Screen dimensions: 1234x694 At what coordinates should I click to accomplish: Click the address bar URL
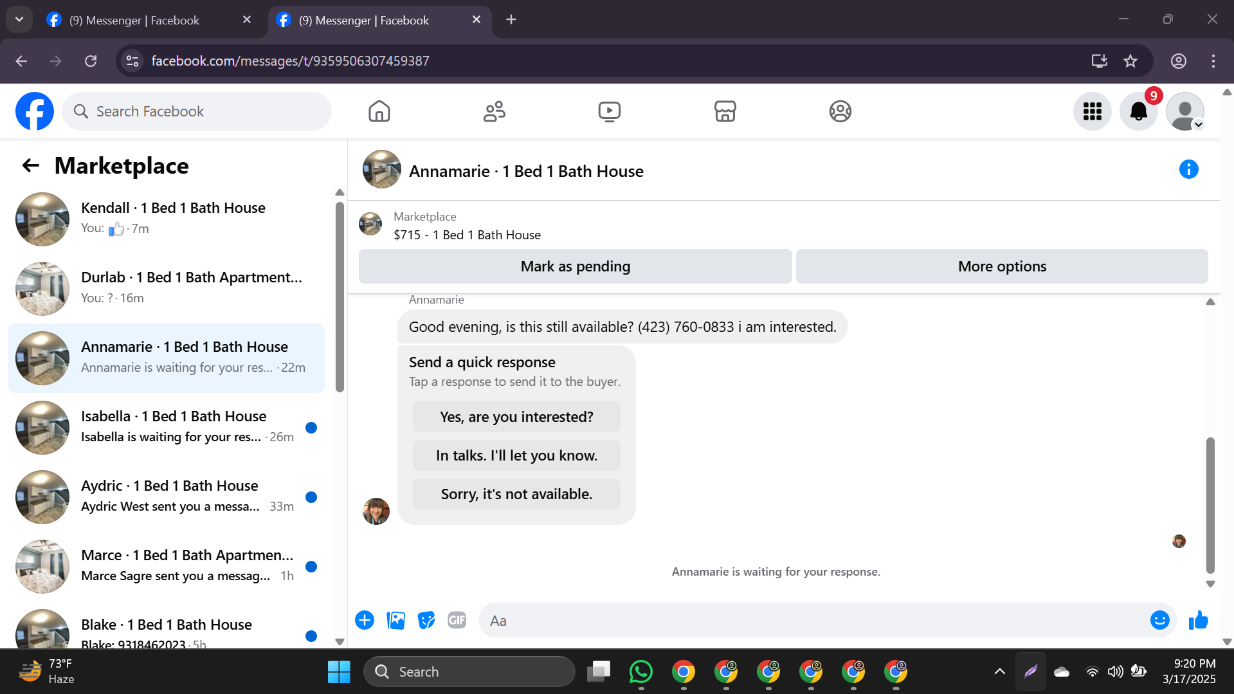[x=290, y=61]
